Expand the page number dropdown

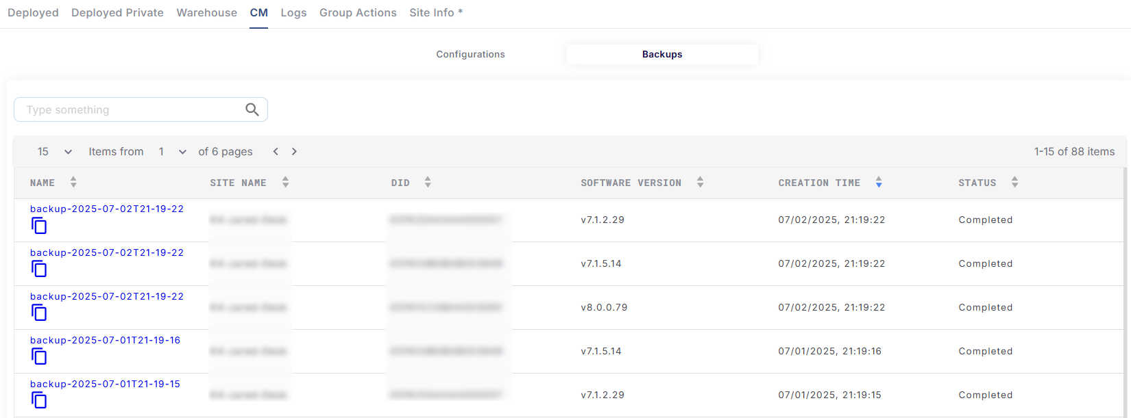[172, 152]
